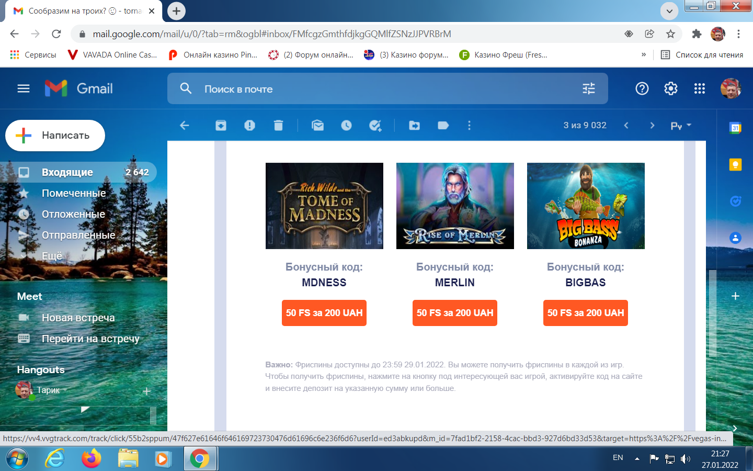Open input tools language dropdown
This screenshot has height=471, width=753.
click(x=681, y=126)
